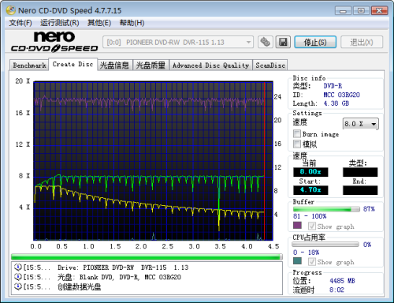Minimize the Nero CD-DVD Speed window
The width and height of the screenshot is (394, 303).
[x=343, y=11]
